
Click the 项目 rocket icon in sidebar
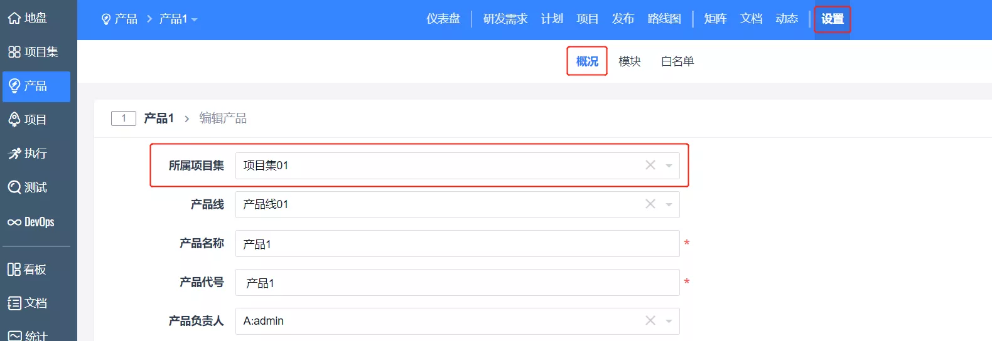click(14, 120)
